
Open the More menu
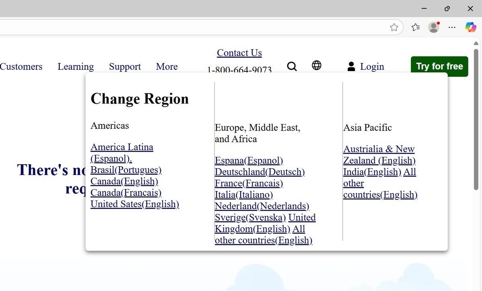point(167,67)
